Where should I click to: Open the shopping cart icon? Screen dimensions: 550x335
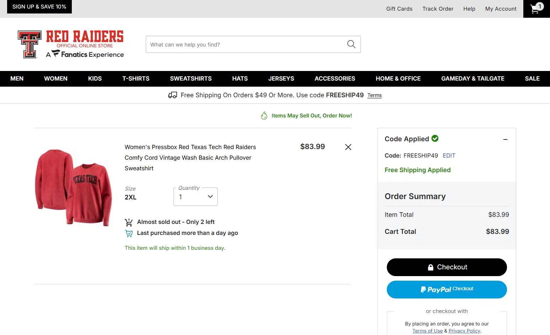tap(536, 9)
